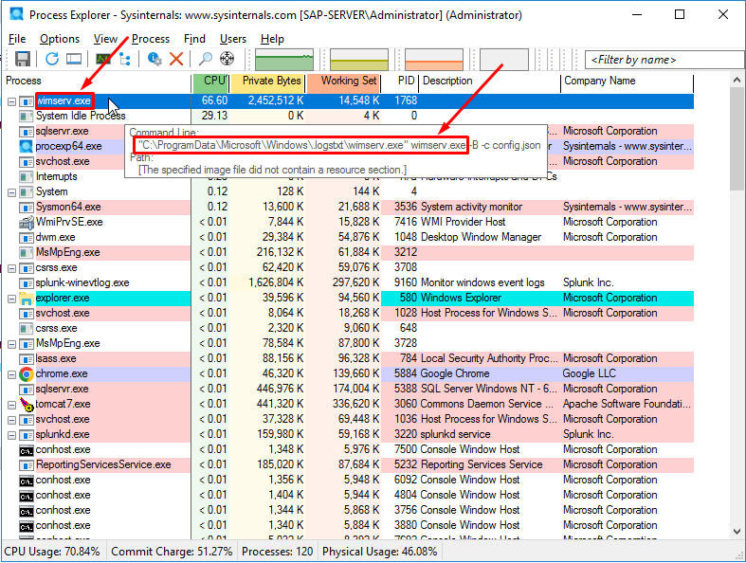Click the Filter by name field
Screen dimensions: 746x563
click(664, 60)
